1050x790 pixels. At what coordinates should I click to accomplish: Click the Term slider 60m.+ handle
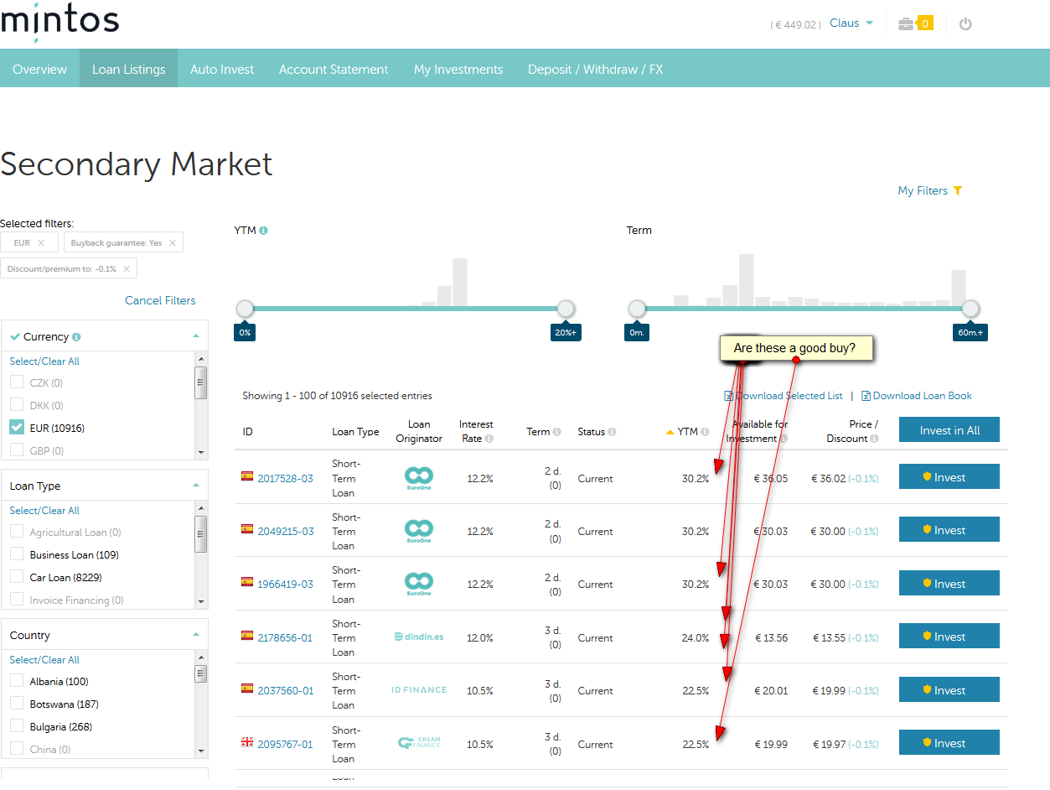970,309
